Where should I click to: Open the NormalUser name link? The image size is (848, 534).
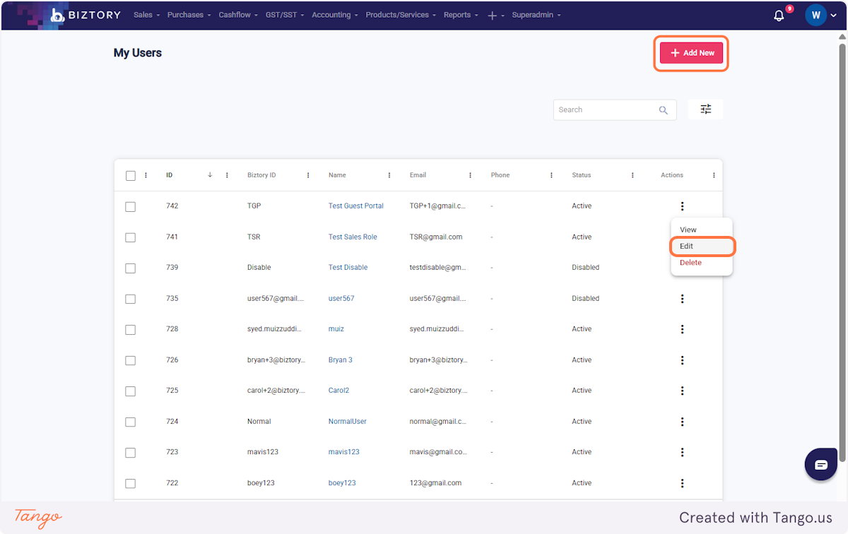pos(348,422)
